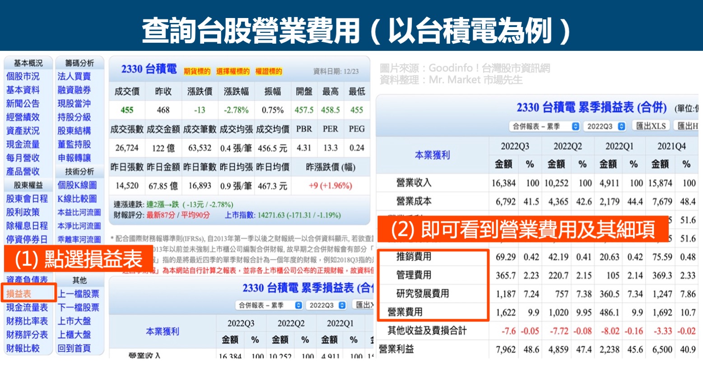Go to 下一檔股票
This screenshot has height=367, width=703.
click(x=78, y=308)
